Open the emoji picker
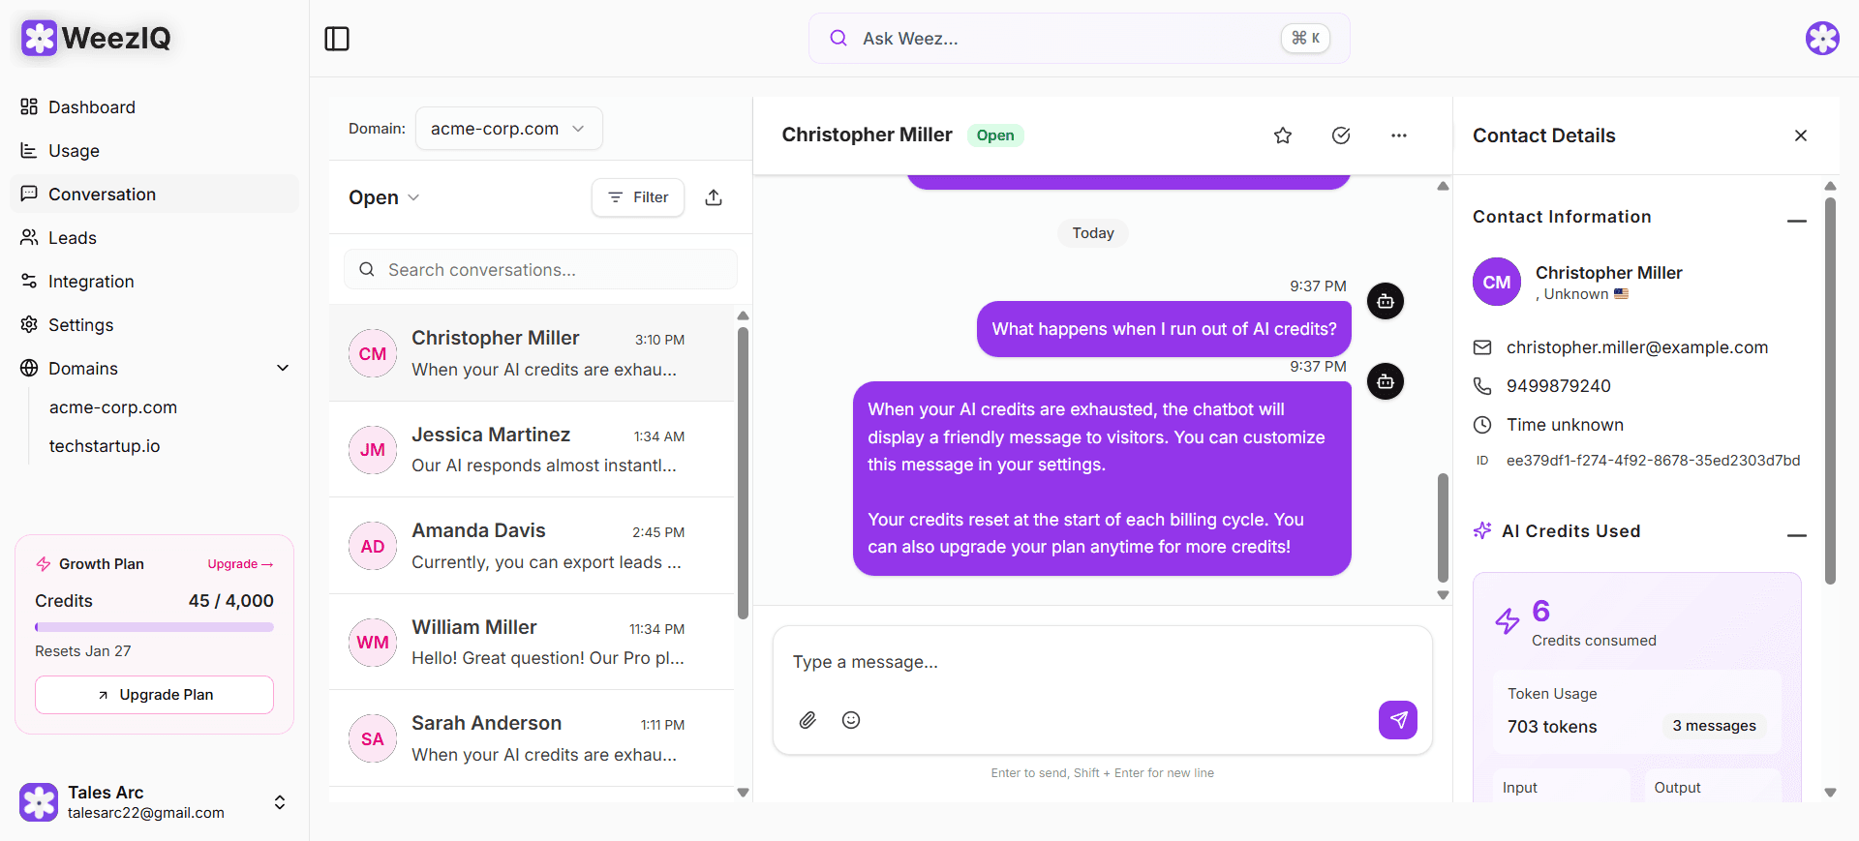This screenshot has width=1859, height=841. coord(851,720)
